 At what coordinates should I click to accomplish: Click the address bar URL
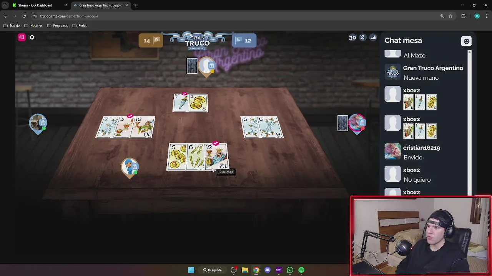pyautogui.click(x=69, y=16)
